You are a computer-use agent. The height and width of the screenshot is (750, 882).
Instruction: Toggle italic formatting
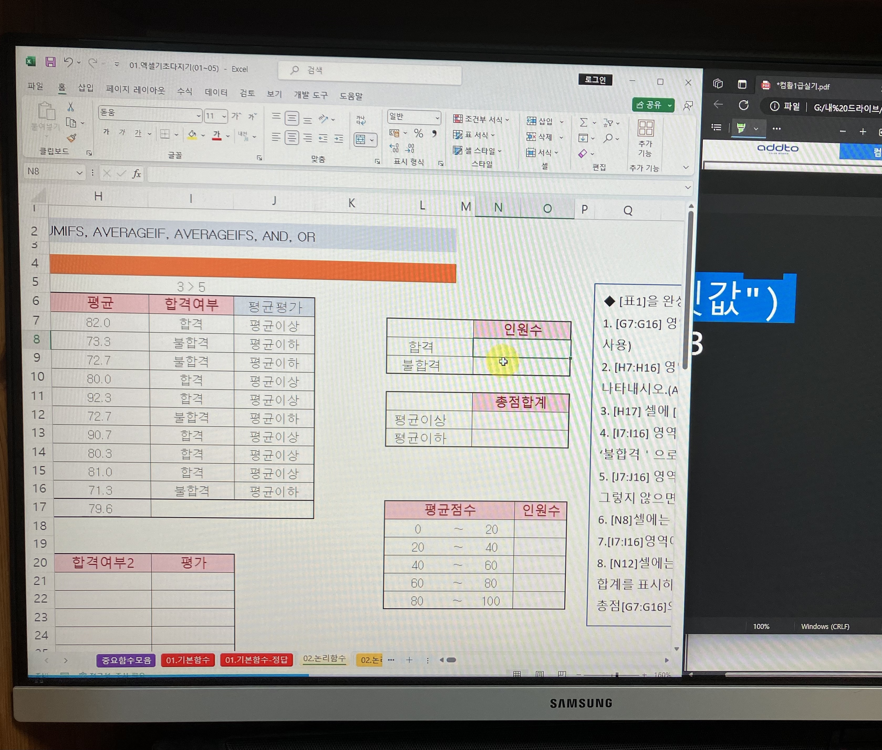pos(122,132)
